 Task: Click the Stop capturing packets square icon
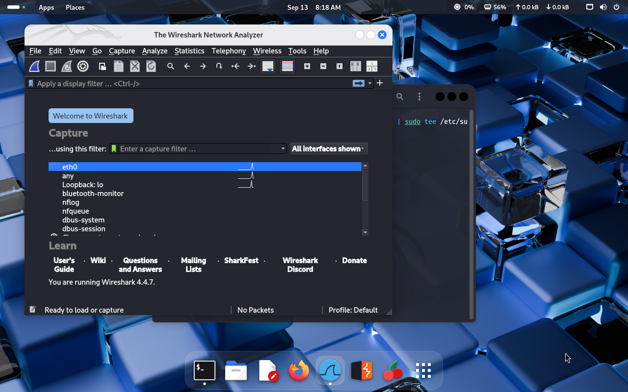pyautogui.click(x=51, y=66)
